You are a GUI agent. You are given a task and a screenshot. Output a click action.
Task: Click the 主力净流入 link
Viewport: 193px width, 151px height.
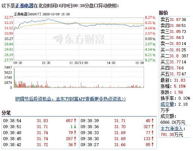point(172,129)
